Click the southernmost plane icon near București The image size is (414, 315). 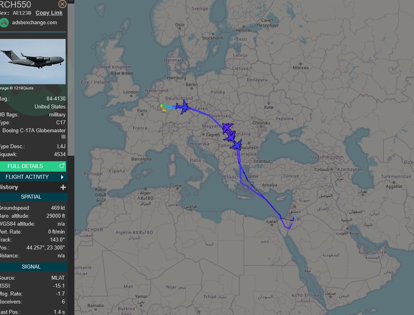pyautogui.click(x=238, y=144)
